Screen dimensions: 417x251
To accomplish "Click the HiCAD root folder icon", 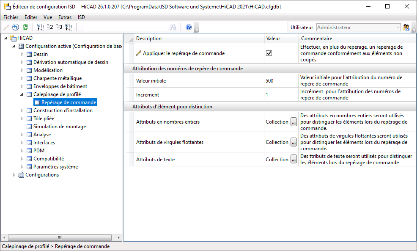I will point(13,38).
